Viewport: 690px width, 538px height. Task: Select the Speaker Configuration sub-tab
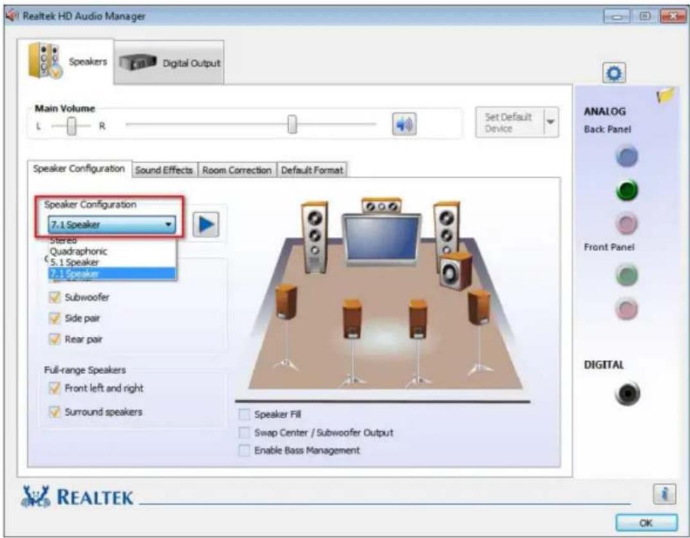pos(80,169)
